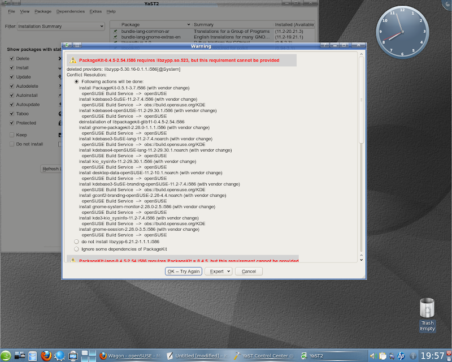The image size is (452, 362).
Task: Toggle the Autoinstall checkbox
Action: (x=12, y=95)
